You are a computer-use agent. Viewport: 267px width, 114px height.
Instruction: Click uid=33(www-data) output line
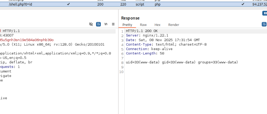pyautogui.click(x=182, y=62)
